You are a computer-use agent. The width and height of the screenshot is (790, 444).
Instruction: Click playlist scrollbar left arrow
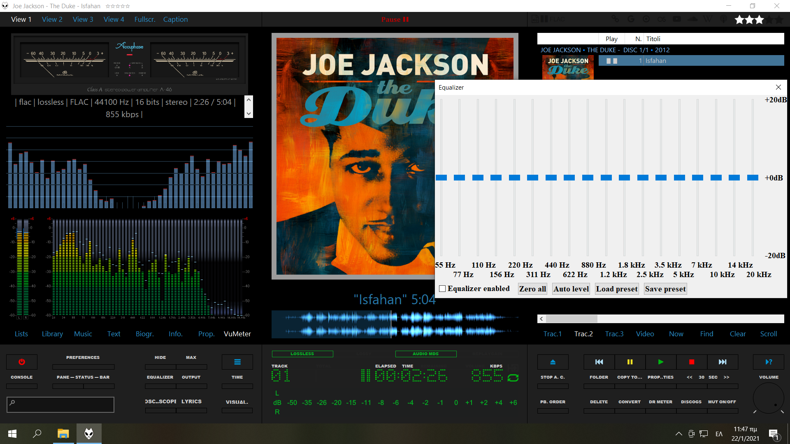pyautogui.click(x=541, y=319)
